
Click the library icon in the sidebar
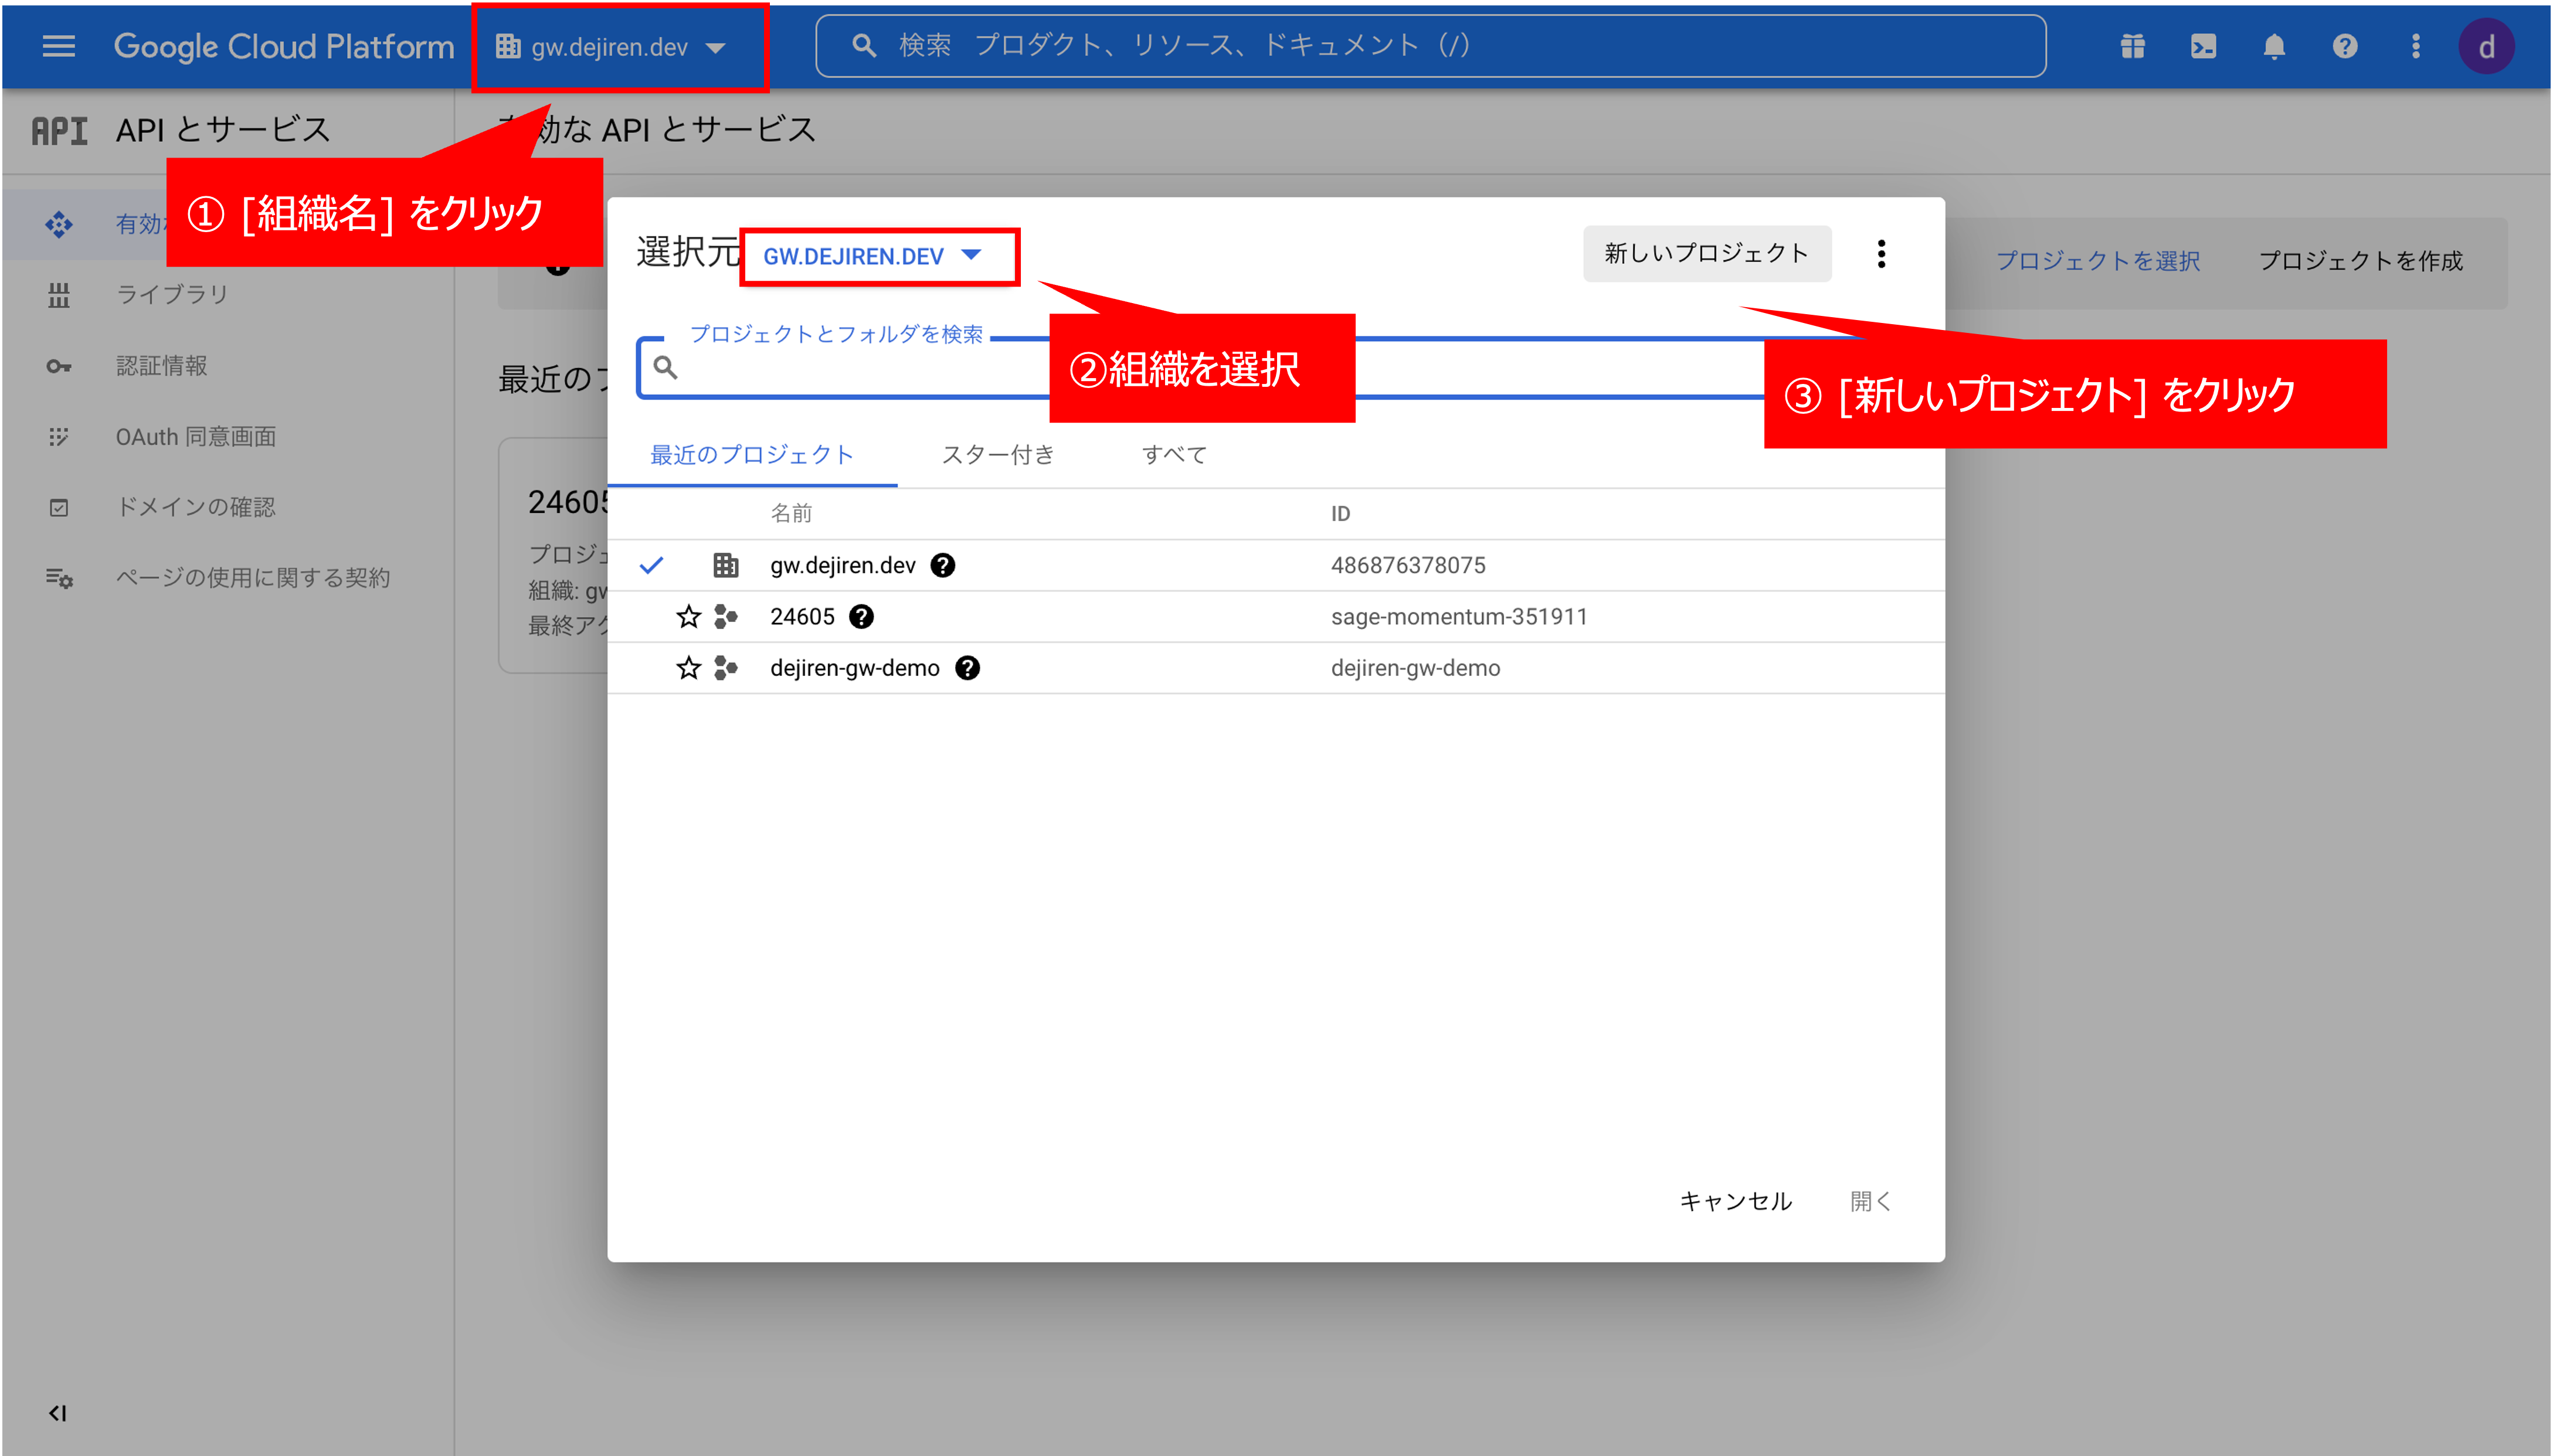point(59,295)
